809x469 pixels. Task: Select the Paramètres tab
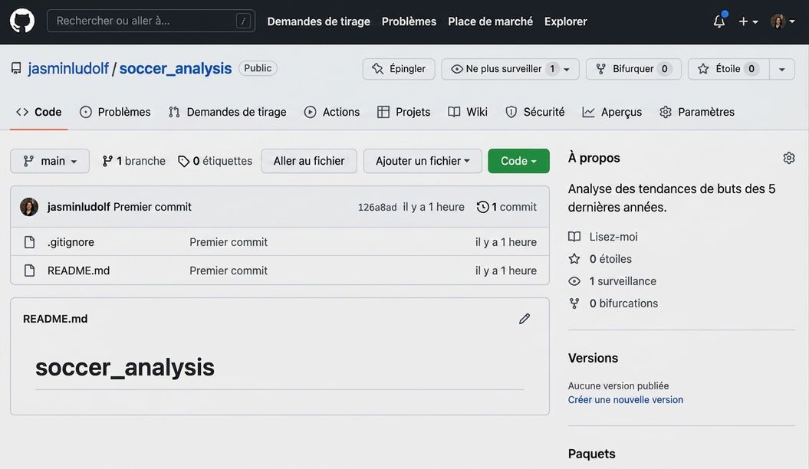tap(696, 112)
